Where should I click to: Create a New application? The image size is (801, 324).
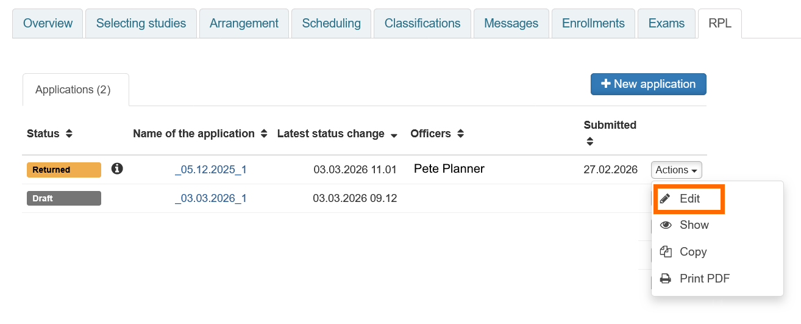pos(648,84)
